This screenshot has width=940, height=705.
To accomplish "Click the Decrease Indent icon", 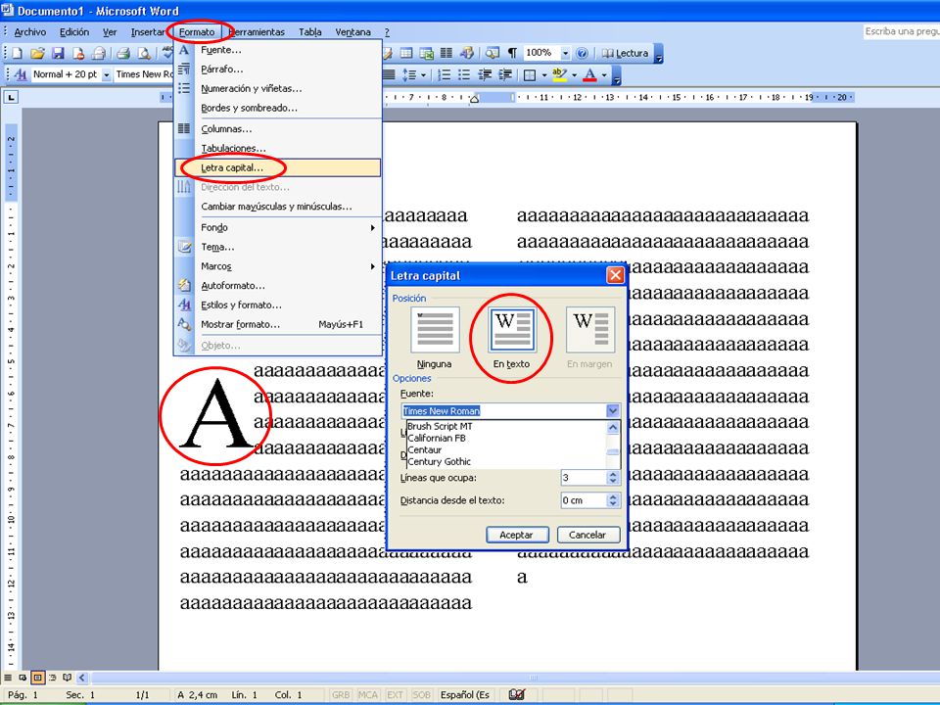I will point(485,75).
